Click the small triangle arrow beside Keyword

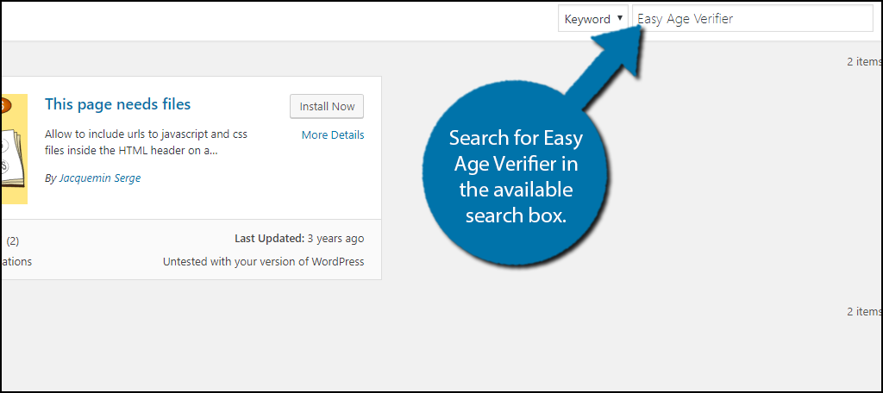click(620, 19)
